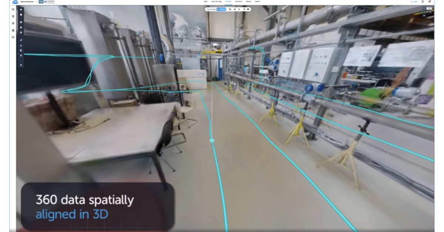The width and height of the screenshot is (444, 232).
Task: Switch to the Overview Map tab
Action: 216,1
